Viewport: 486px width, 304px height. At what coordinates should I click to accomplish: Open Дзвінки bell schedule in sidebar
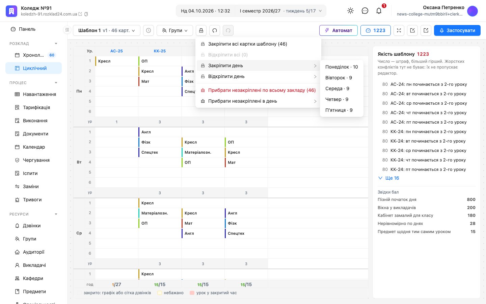33,226
